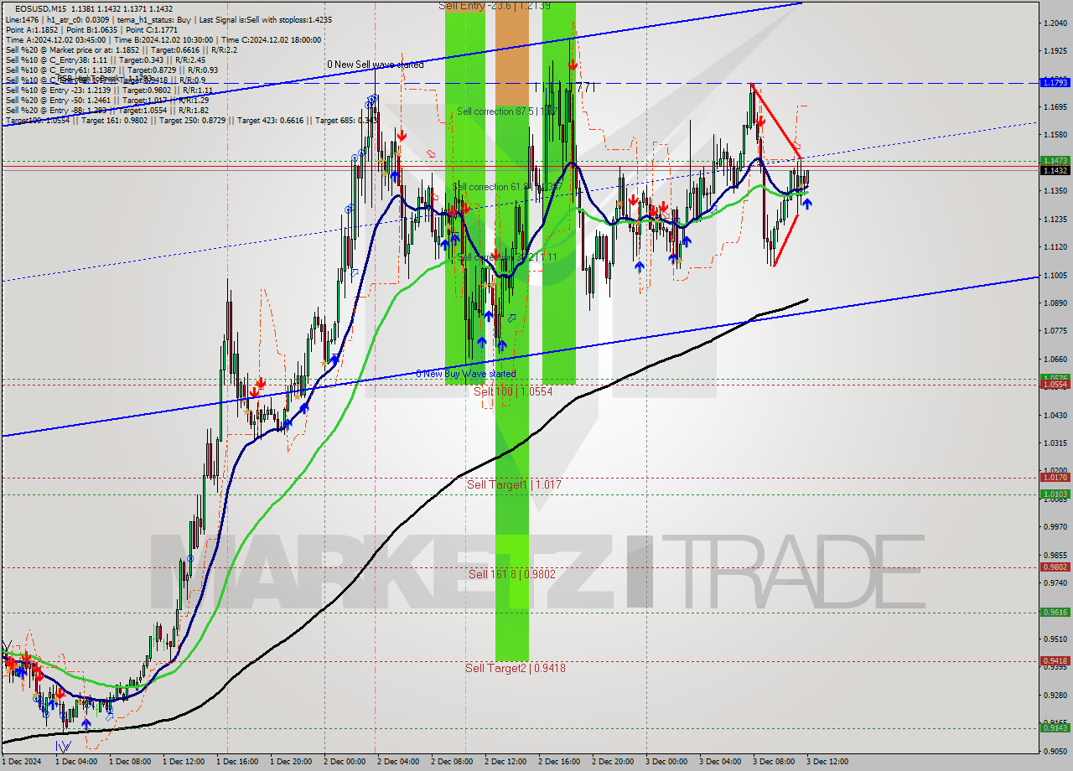Select '0 New Sell wave started' annotation
This screenshot has width=1073, height=771.
tap(376, 65)
